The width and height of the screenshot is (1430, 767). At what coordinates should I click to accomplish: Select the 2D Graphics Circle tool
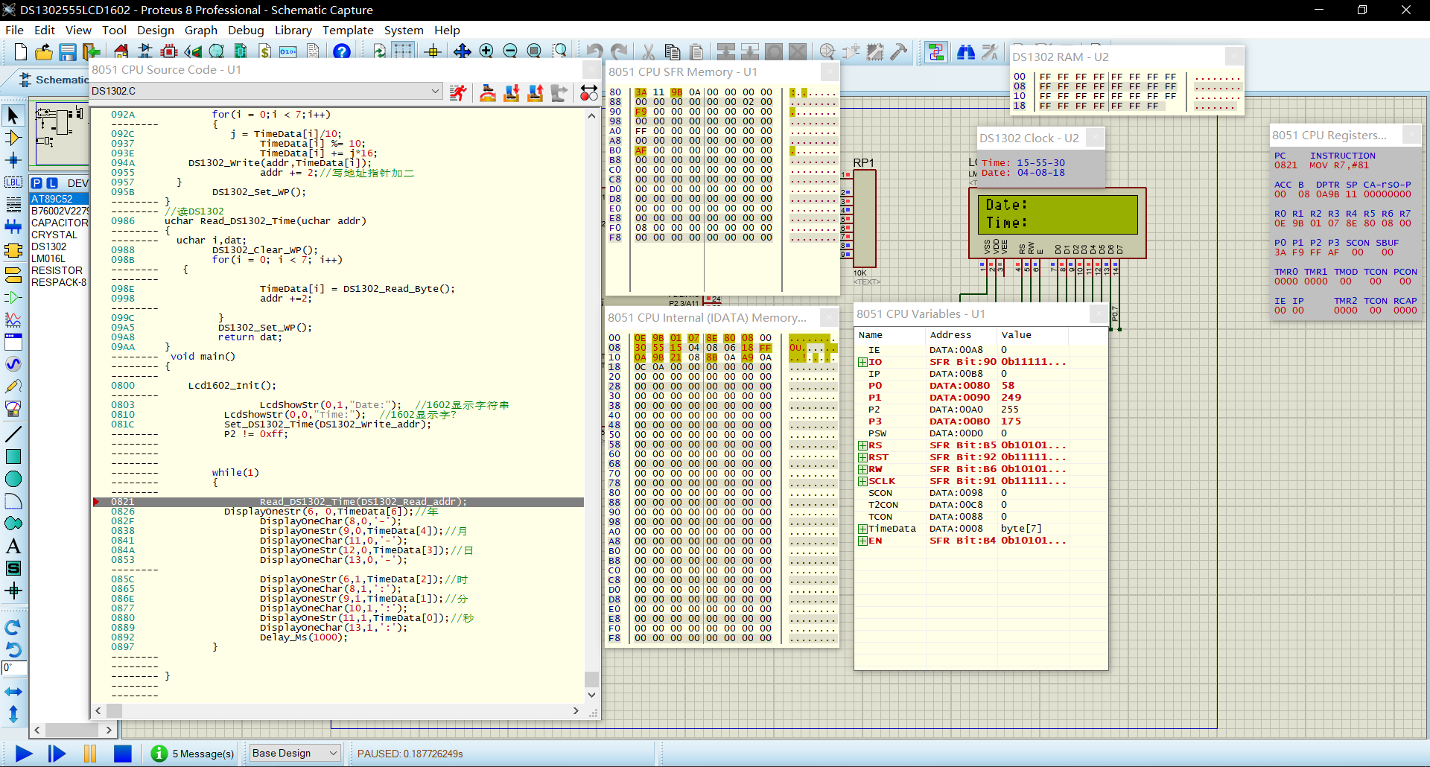click(13, 478)
